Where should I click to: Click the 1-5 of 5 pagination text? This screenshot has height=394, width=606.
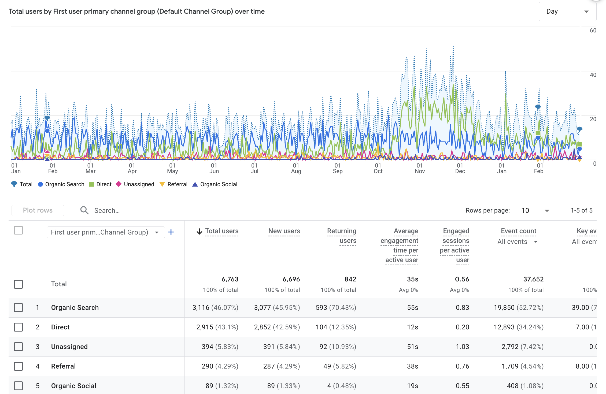tap(582, 210)
